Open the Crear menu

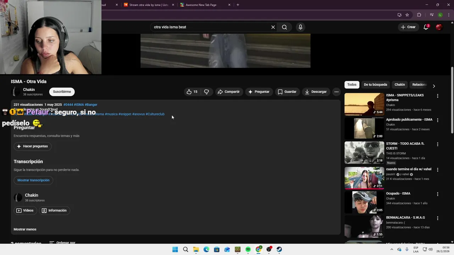408,27
